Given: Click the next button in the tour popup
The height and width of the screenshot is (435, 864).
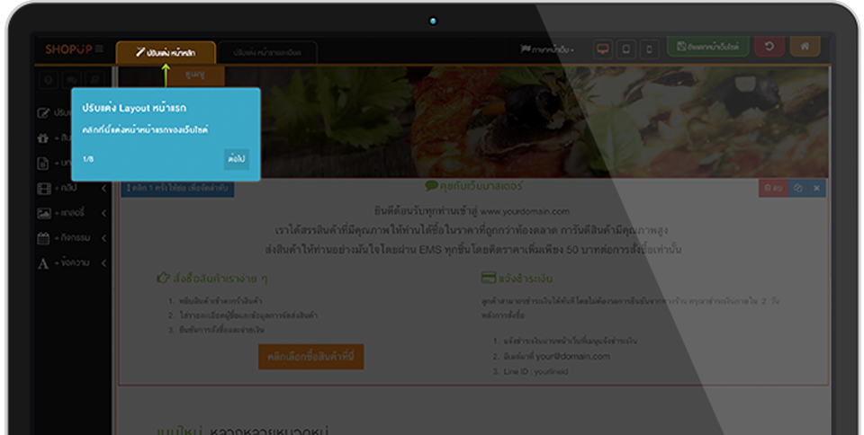Looking at the screenshot, I should point(237,159).
